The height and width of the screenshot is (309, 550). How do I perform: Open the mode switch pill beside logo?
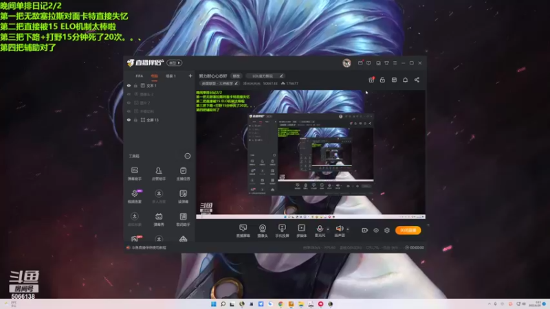click(x=175, y=62)
